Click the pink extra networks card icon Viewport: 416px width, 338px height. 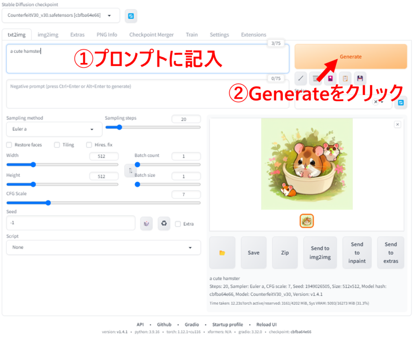tap(330, 78)
